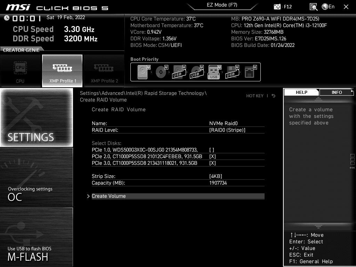This screenshot has height=267, width=356.
Task: Click the Memory Size 32768MB text
Action: click(x=257, y=32)
